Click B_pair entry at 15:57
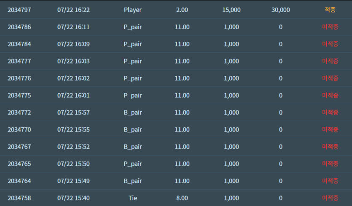Image resolution: width=352 pixels, height=206 pixels. 133,112
